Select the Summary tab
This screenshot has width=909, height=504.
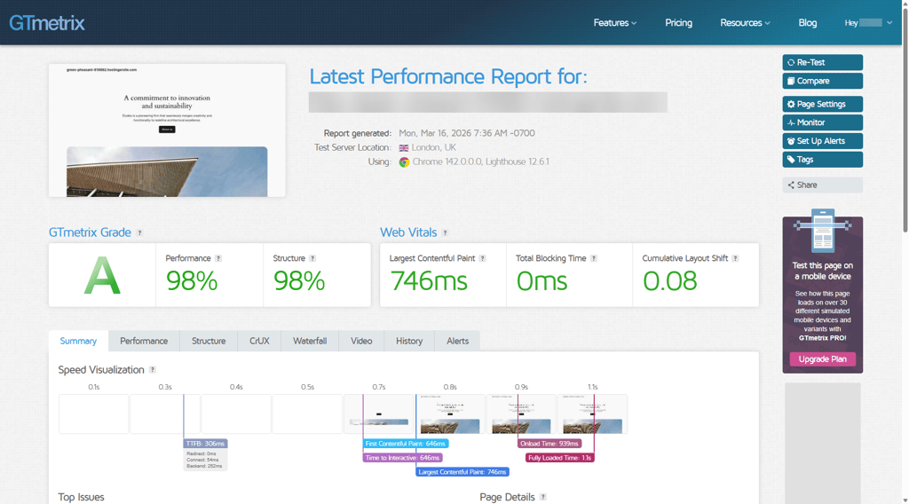(x=78, y=342)
